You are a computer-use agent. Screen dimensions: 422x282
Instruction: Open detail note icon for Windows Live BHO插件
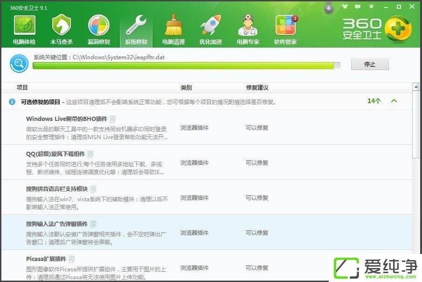pos(113,119)
